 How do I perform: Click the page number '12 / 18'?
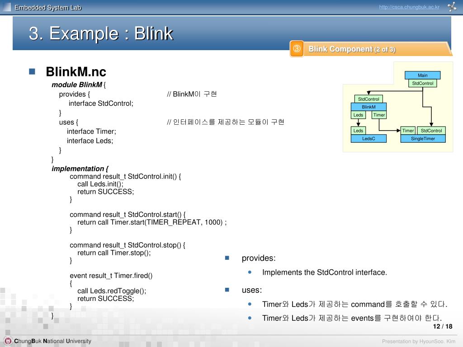[x=443, y=326]
